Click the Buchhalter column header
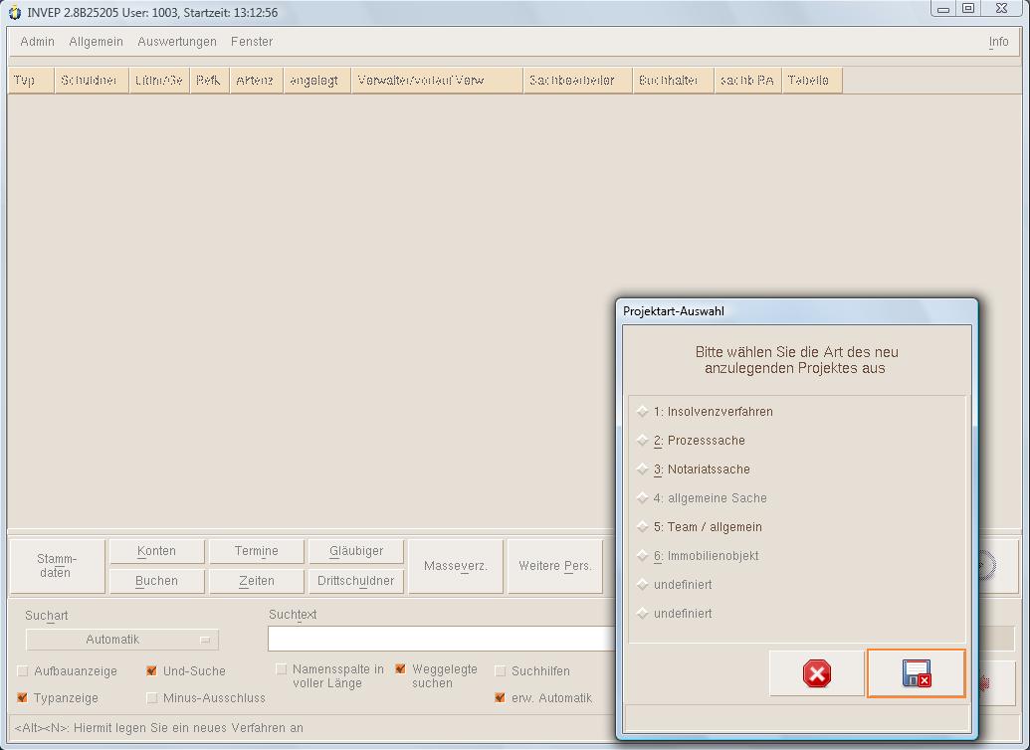This screenshot has width=1030, height=750. (674, 81)
